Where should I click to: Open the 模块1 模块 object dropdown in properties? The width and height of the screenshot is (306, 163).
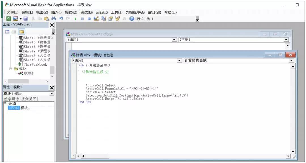pyautogui.click(x=52, y=94)
